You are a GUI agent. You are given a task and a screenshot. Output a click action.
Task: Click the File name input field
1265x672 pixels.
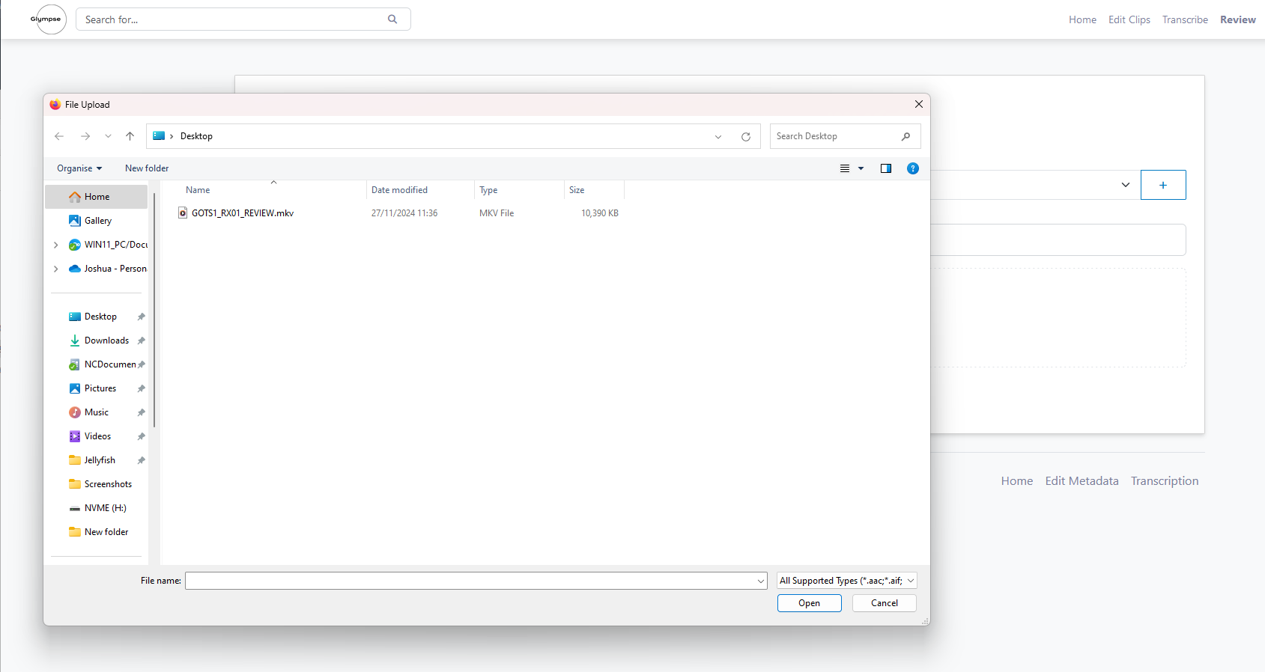470,581
